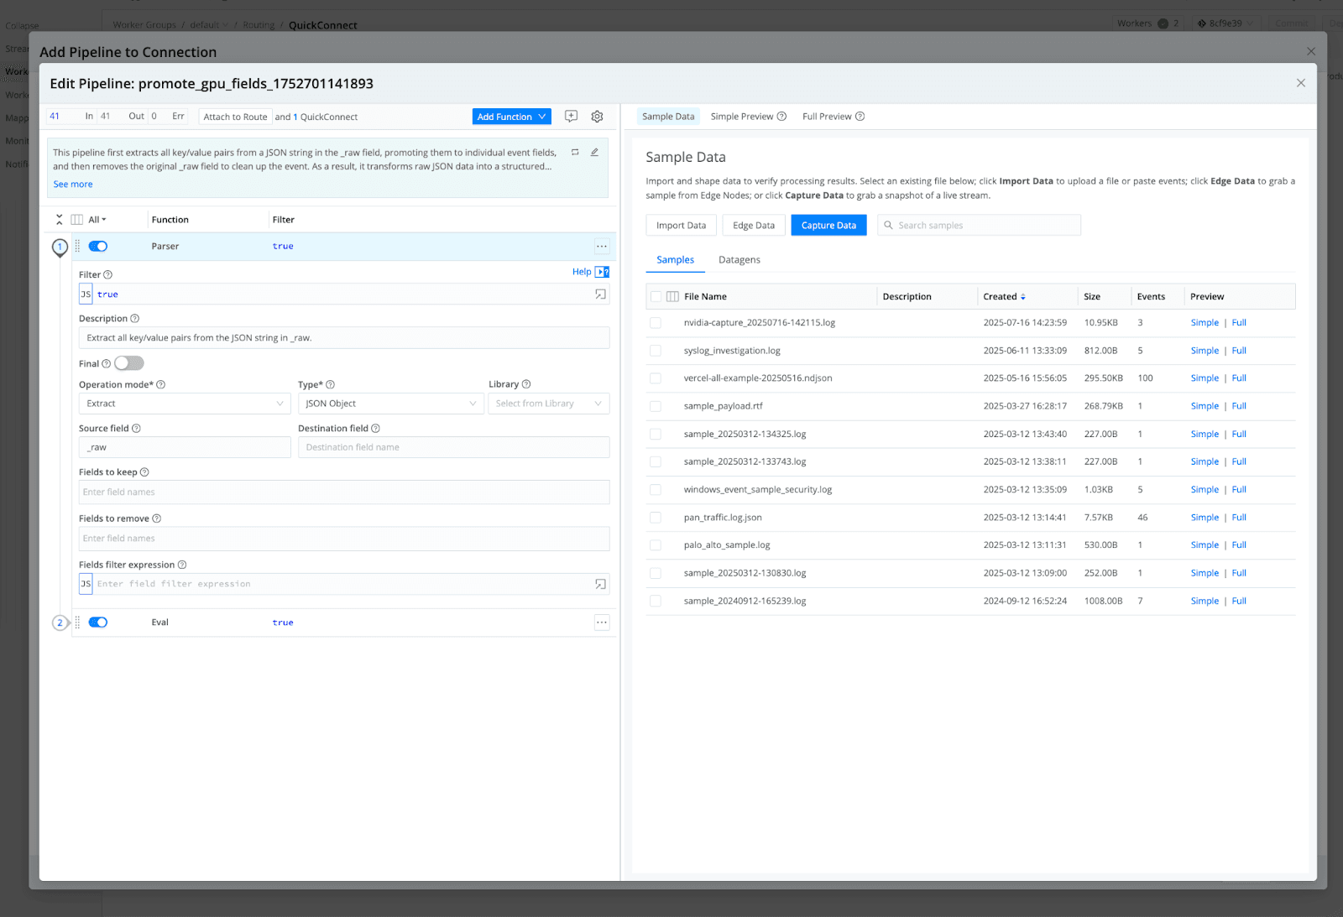Image resolution: width=1343 pixels, height=917 pixels.
Task: Click the add comment icon beside Add Function
Action: click(x=571, y=117)
